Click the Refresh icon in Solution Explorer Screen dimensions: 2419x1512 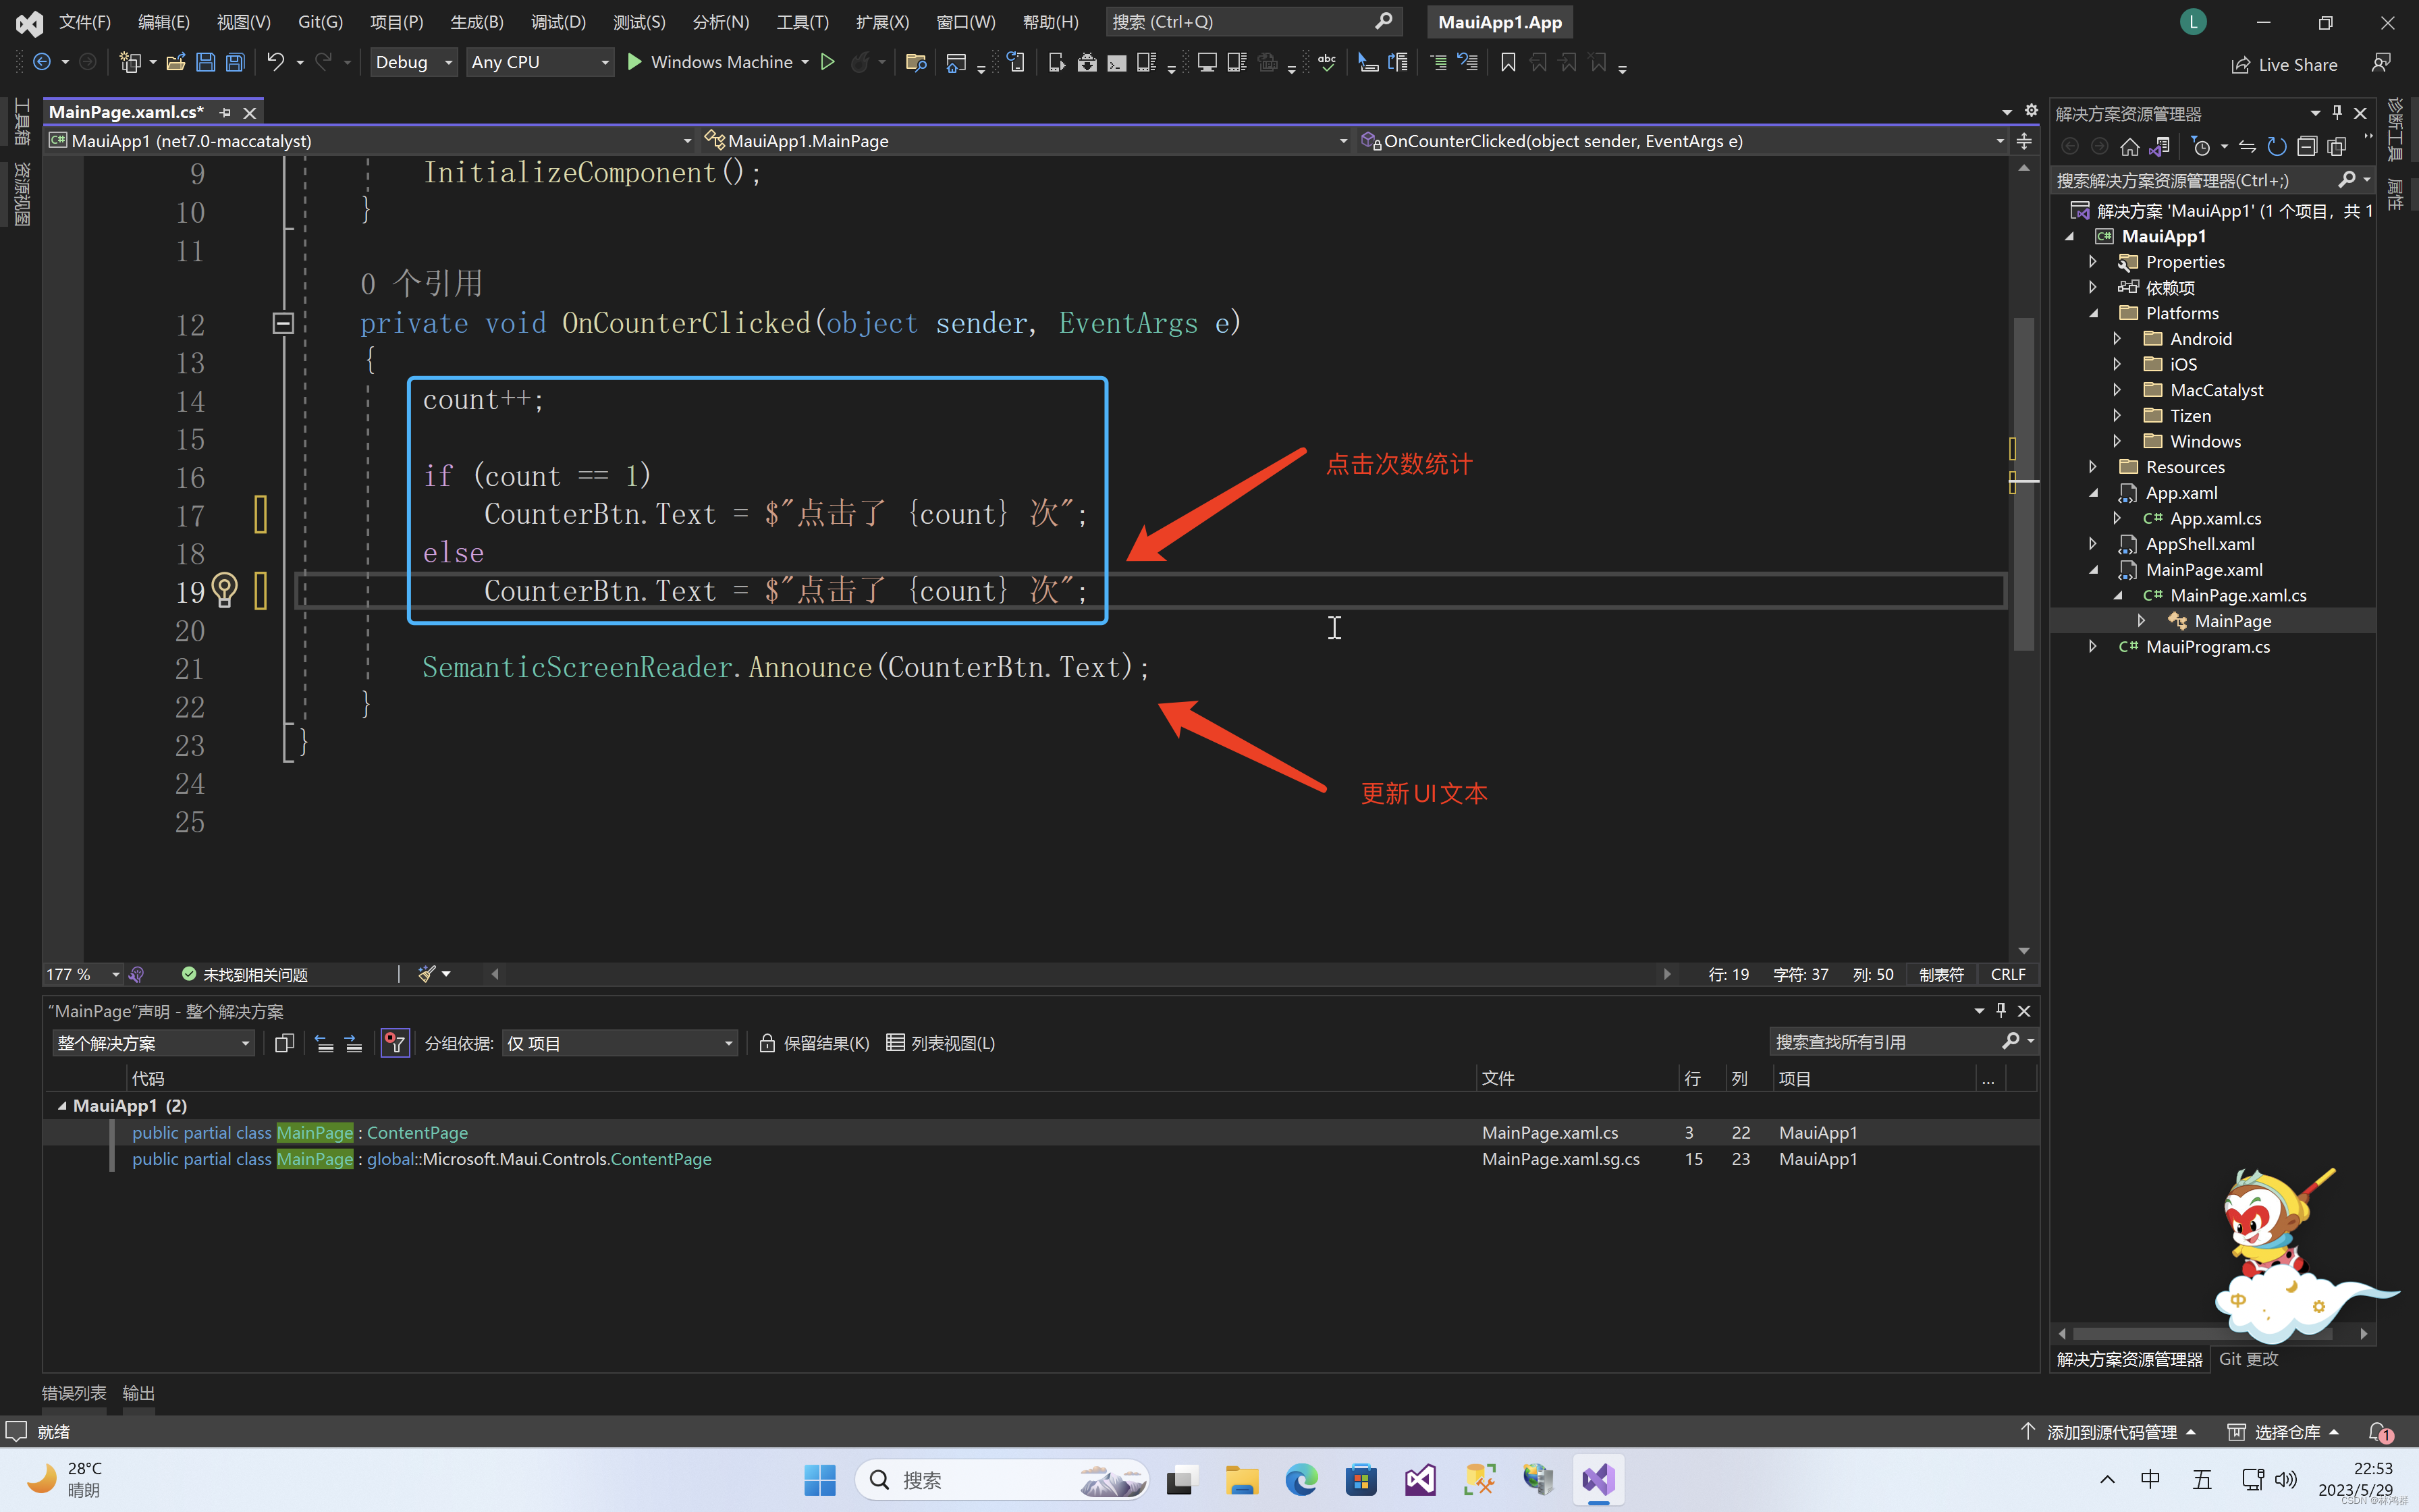pyautogui.click(x=2276, y=147)
